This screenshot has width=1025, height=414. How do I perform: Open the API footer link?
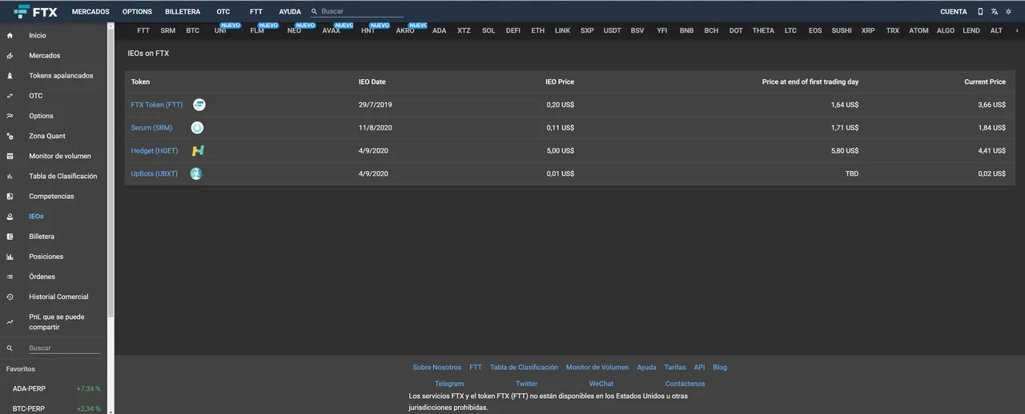point(699,368)
